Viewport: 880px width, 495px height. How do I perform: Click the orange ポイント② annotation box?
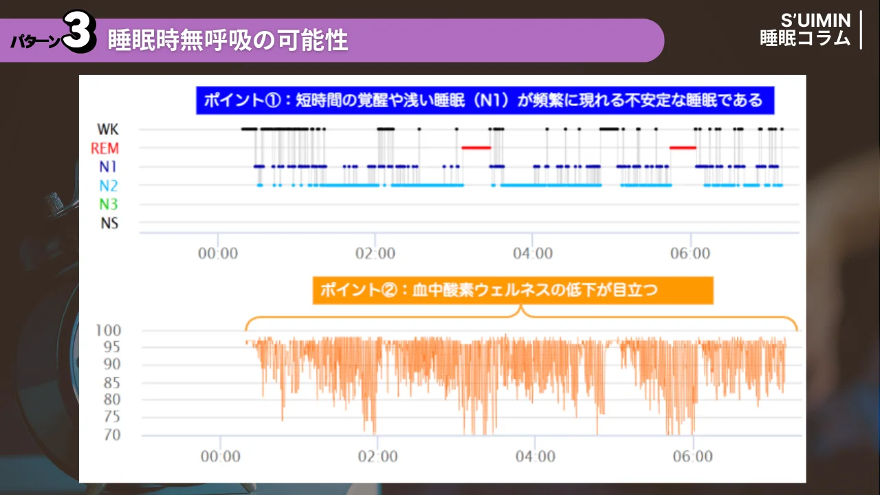tap(512, 291)
